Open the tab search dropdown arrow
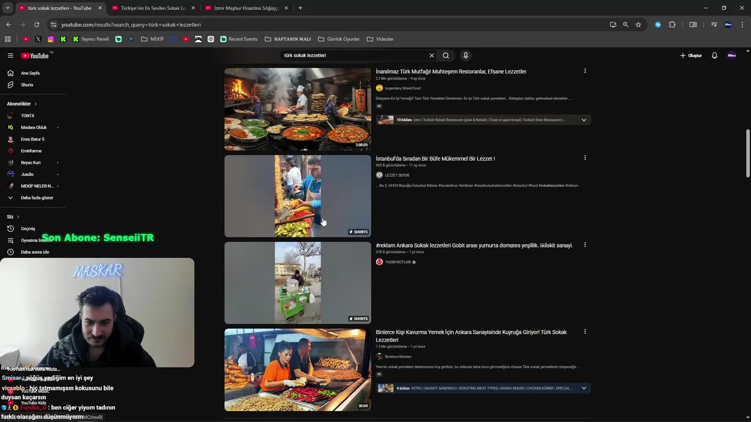 point(8,8)
